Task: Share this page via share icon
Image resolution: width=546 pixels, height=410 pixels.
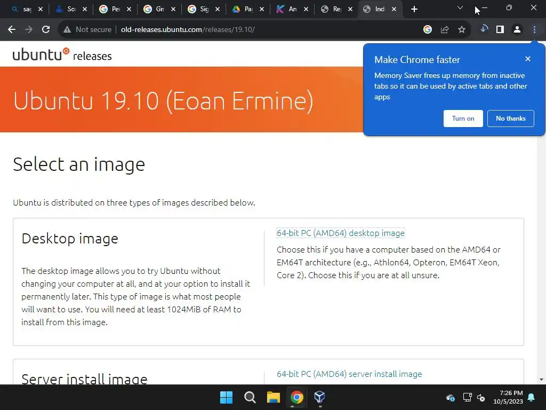Action: [445, 30]
